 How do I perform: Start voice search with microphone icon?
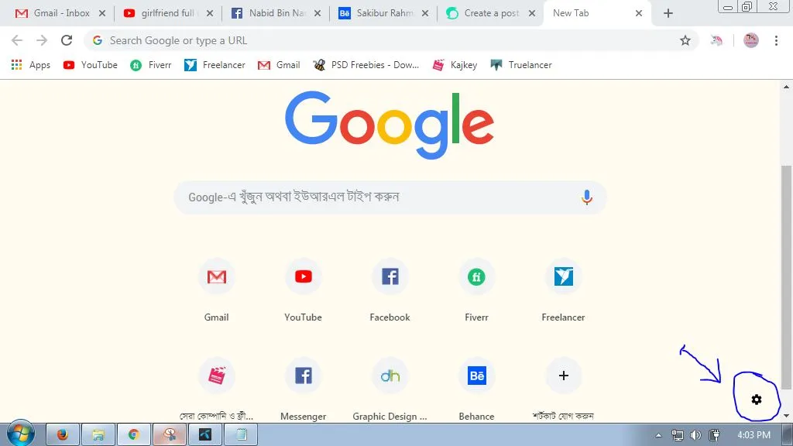coord(587,197)
